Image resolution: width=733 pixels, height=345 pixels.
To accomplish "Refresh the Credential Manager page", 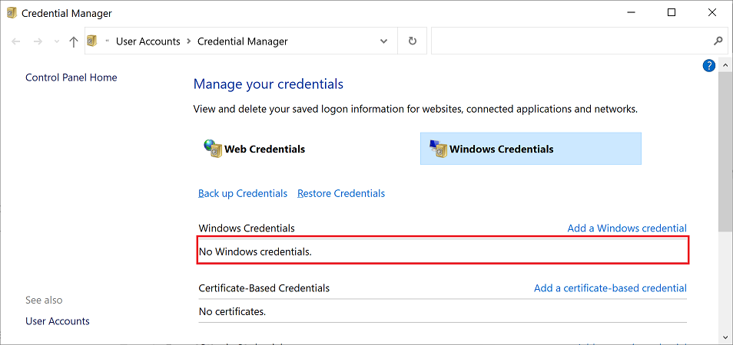I will pos(413,41).
